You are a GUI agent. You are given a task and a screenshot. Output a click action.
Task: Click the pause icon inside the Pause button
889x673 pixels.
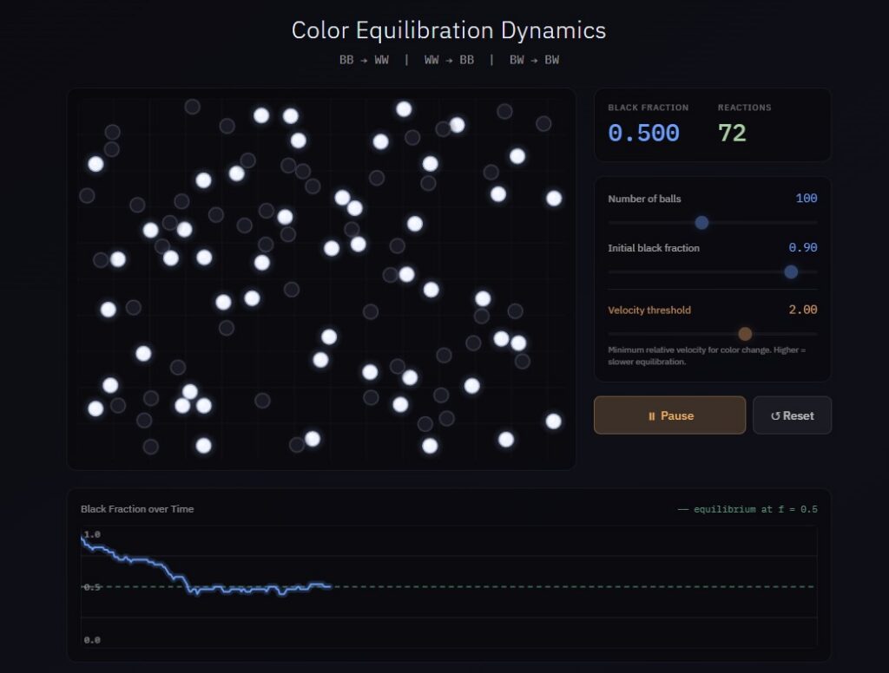[x=652, y=415]
